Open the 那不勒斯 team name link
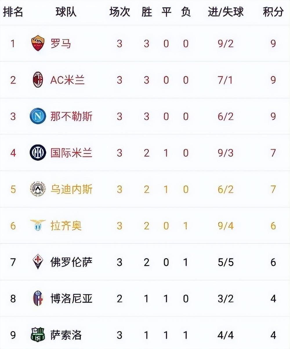The height and width of the screenshot is (349, 290). (71, 117)
